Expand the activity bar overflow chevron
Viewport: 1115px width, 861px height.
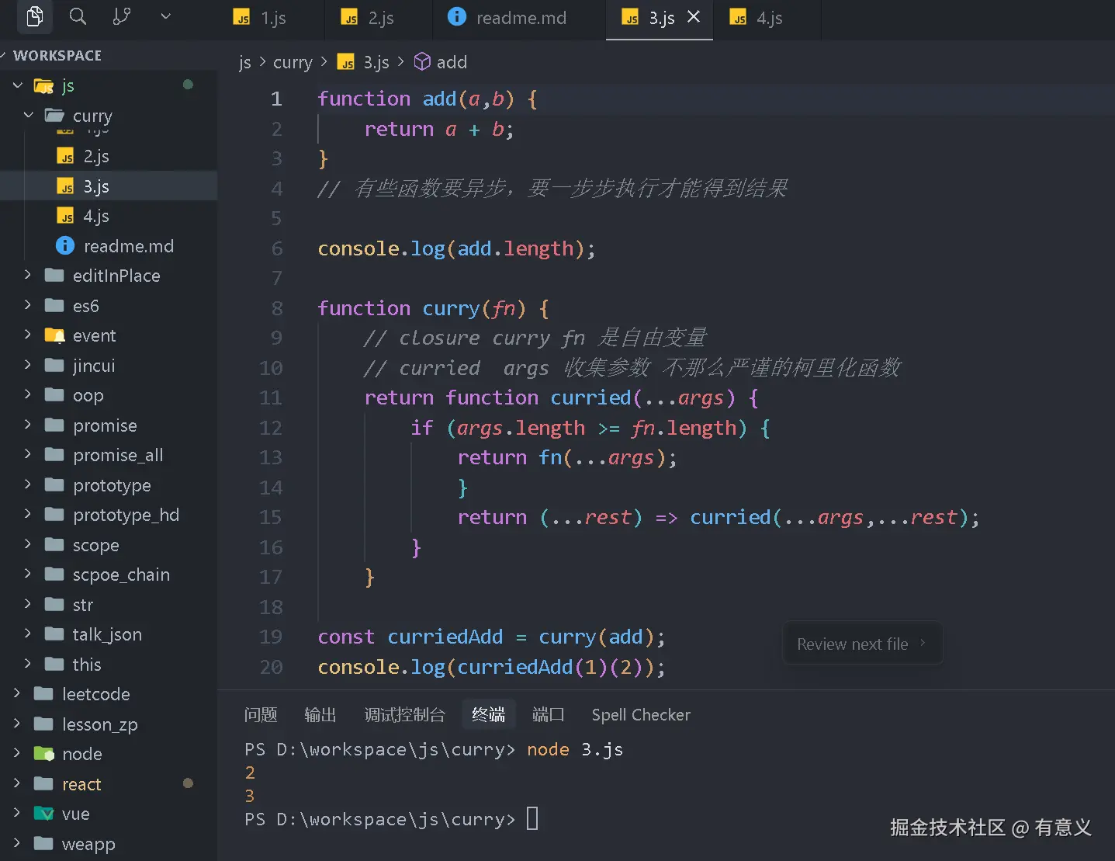(165, 16)
